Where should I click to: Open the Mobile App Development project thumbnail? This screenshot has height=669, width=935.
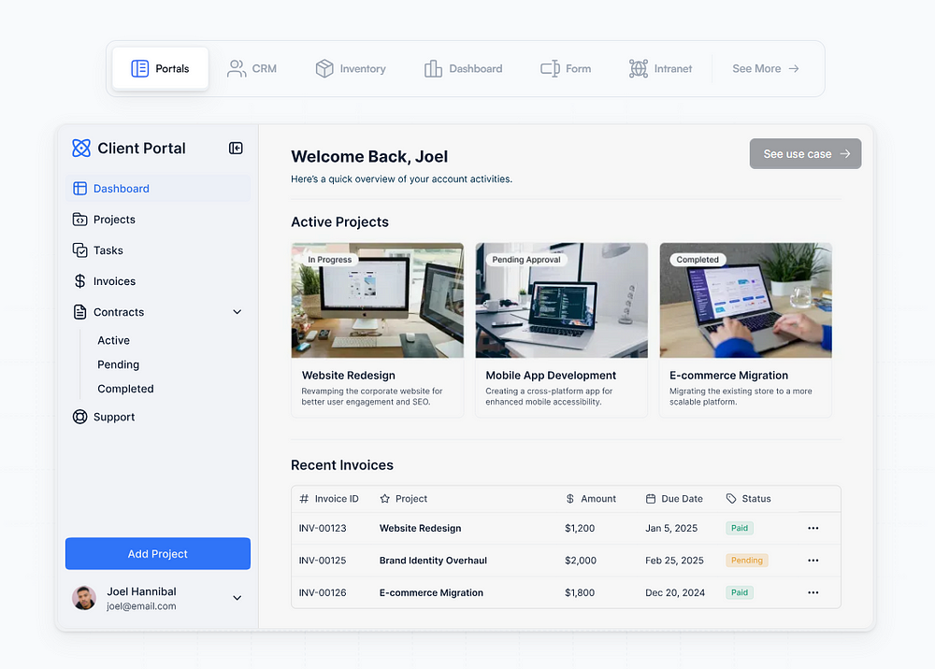(x=562, y=300)
